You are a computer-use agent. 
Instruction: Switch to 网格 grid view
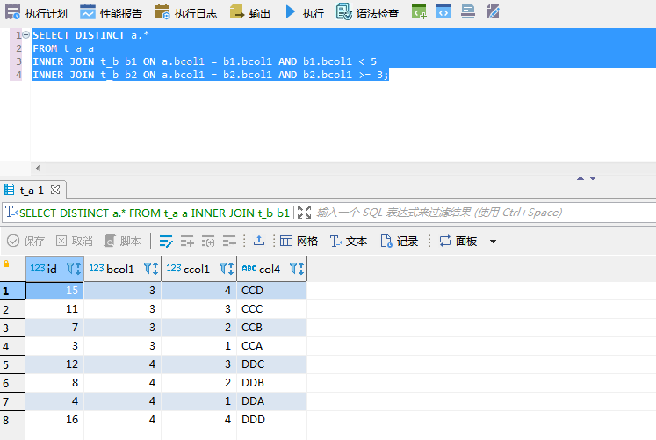tap(299, 241)
